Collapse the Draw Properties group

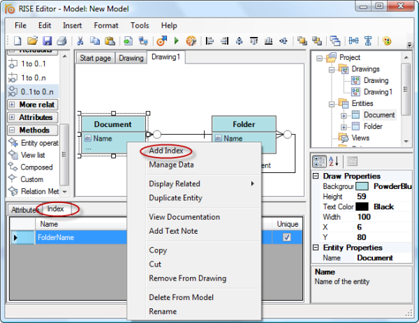315,176
